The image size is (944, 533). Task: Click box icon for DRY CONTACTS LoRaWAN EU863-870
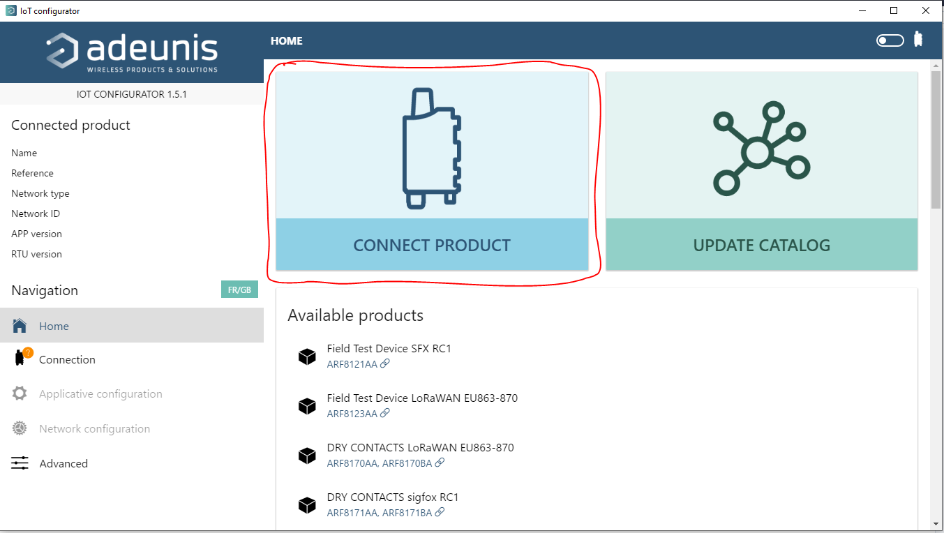[x=307, y=456]
